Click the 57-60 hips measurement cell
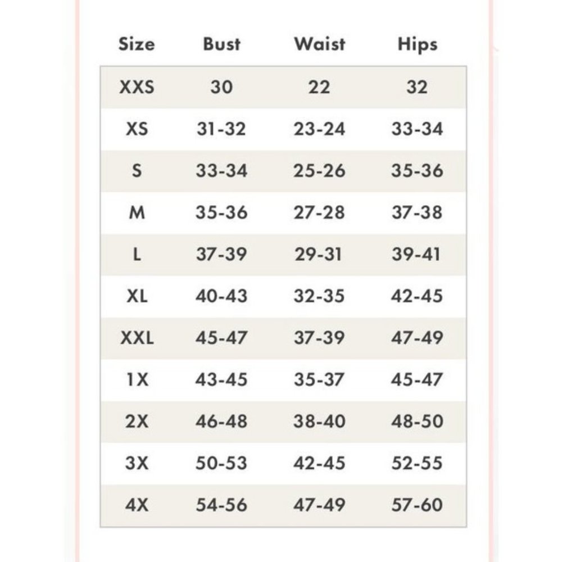The image size is (562, 562). (x=417, y=505)
